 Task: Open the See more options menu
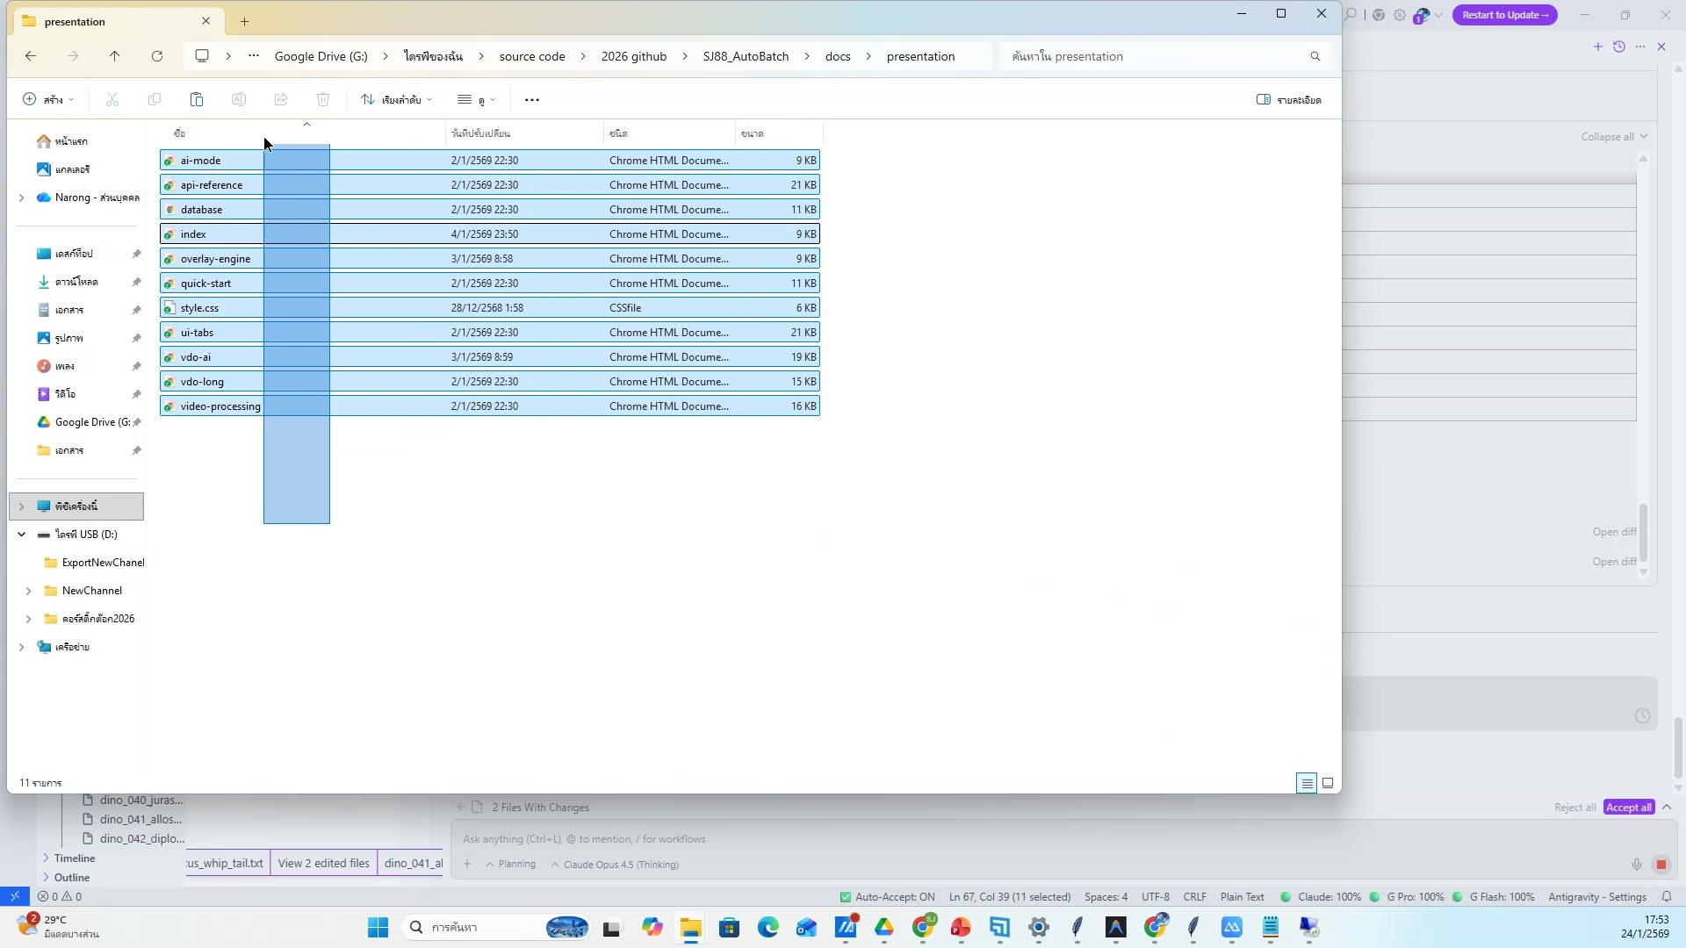pyautogui.click(x=532, y=100)
